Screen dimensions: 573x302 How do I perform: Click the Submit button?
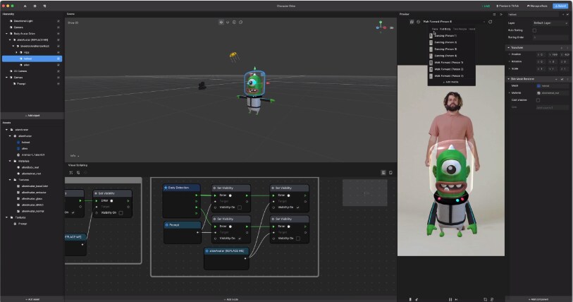560,6
